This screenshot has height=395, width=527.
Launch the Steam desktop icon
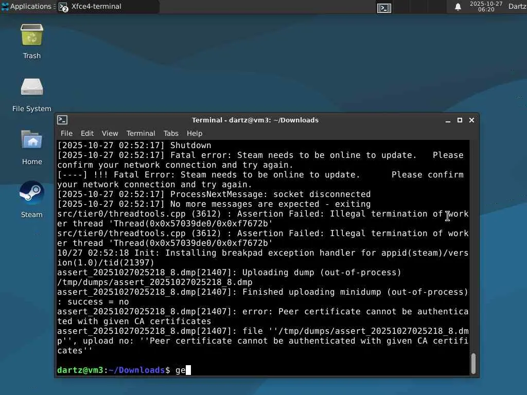point(32,200)
